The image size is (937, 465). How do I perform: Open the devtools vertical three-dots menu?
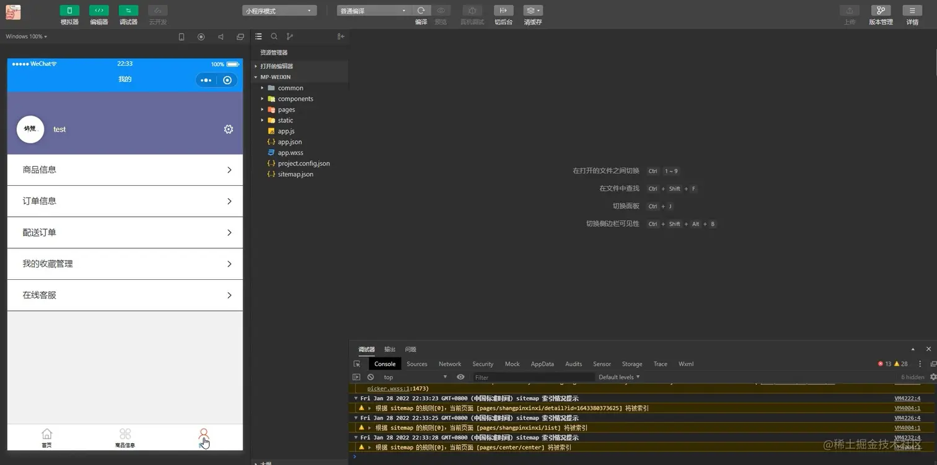[920, 364]
